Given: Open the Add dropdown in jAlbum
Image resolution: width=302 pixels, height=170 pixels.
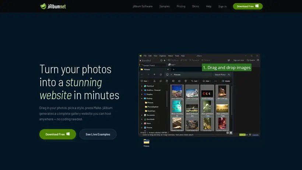Looking at the screenshot, I should [172, 65].
